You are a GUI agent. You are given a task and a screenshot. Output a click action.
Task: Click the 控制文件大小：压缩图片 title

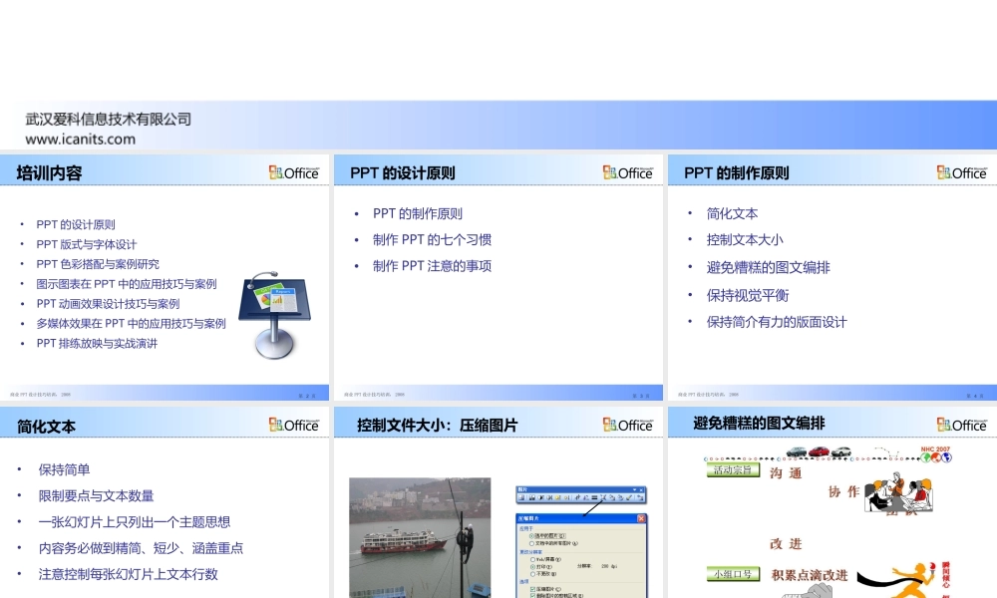point(438,426)
